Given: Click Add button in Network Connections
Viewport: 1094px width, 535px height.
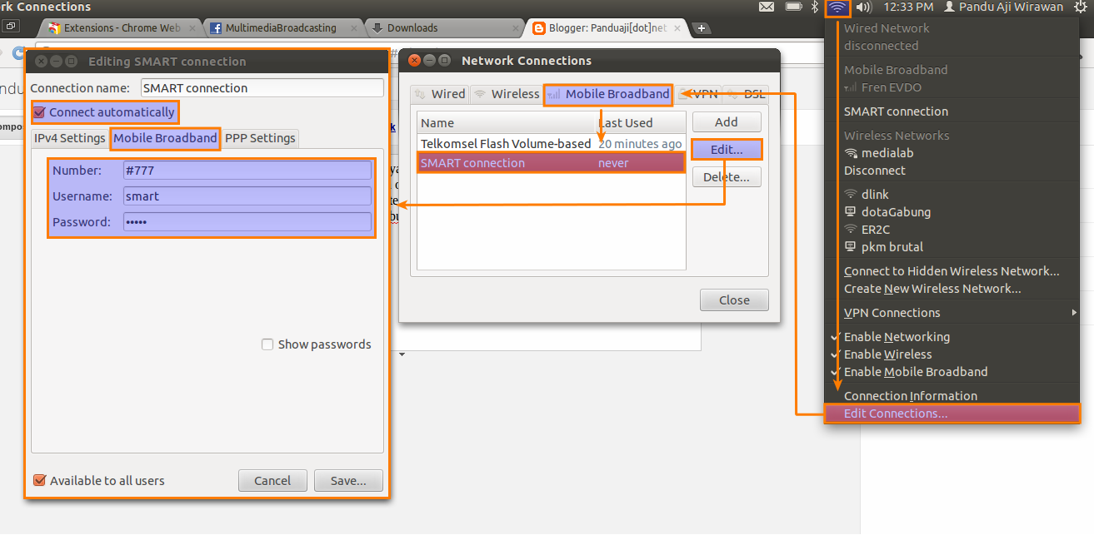Looking at the screenshot, I should [x=727, y=121].
